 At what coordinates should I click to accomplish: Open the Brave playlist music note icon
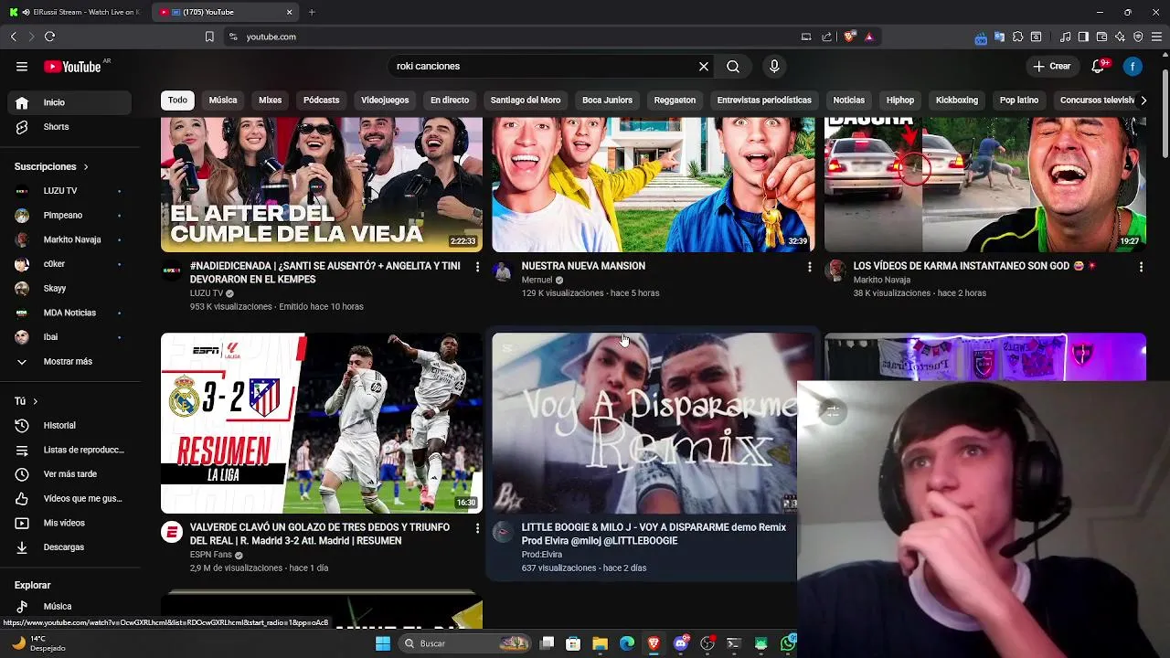click(x=1065, y=37)
